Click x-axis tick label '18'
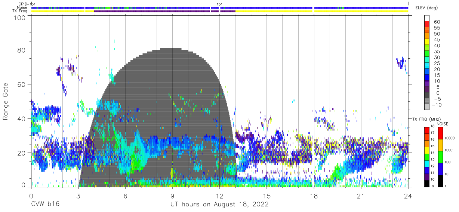The image size is (459, 212). [314, 196]
